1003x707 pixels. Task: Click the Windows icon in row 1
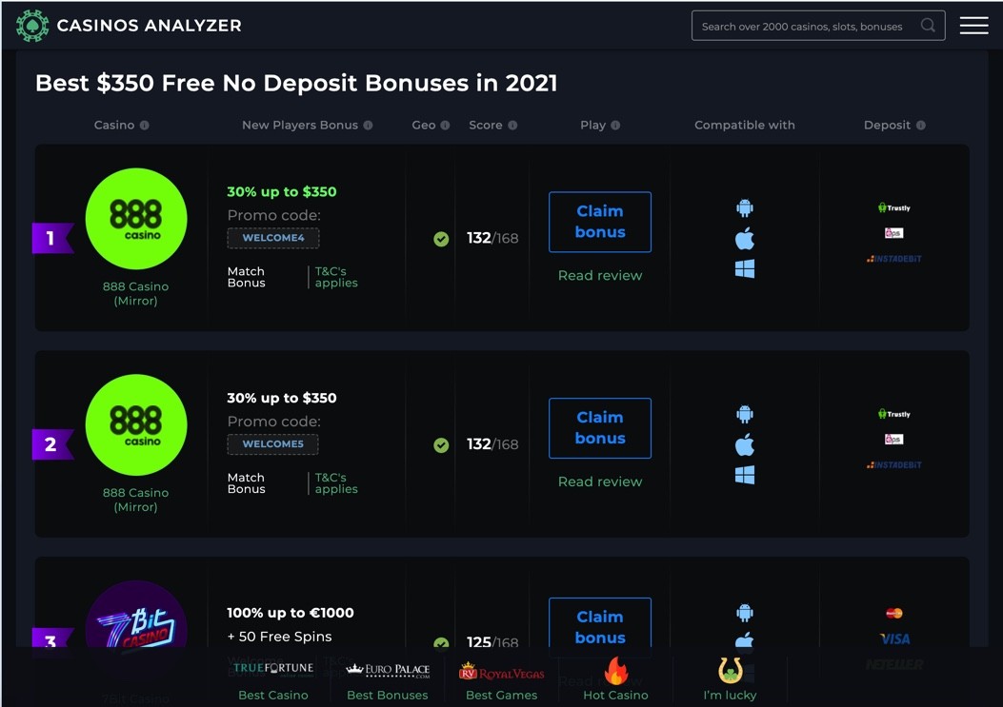(x=745, y=268)
